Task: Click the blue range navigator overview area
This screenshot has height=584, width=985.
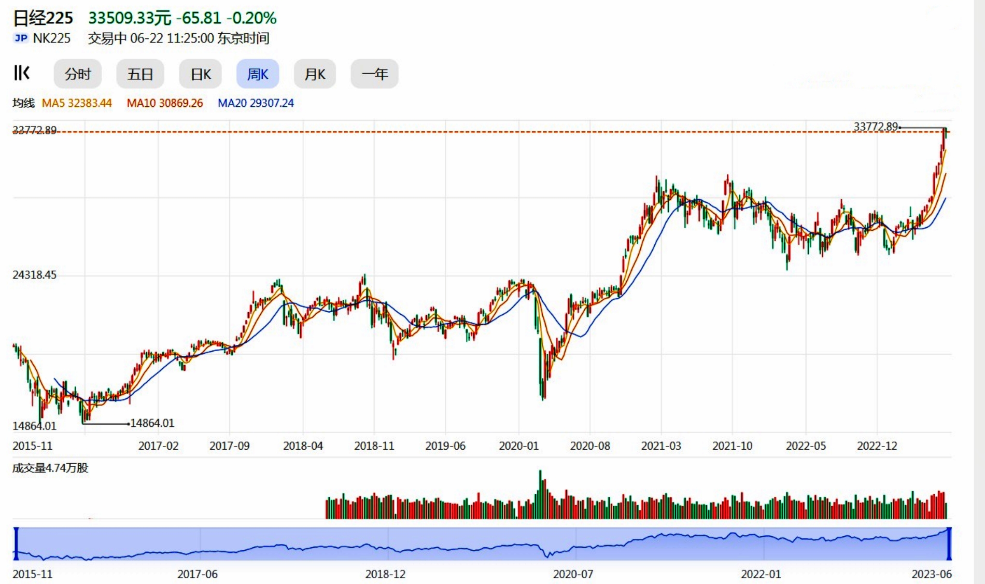Action: click(483, 544)
